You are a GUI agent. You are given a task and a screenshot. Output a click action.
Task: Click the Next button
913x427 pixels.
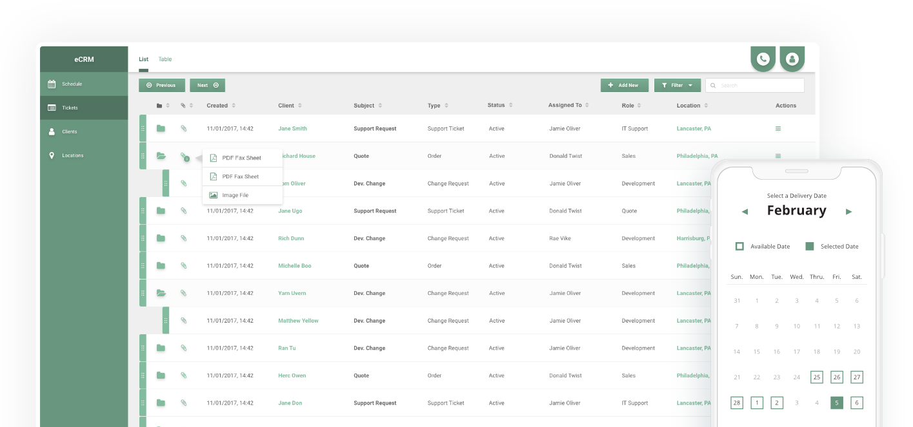207,85
